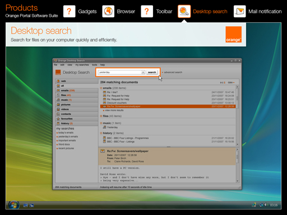
Task: Click the preview pane scroll down arrow
Action: tap(238, 181)
